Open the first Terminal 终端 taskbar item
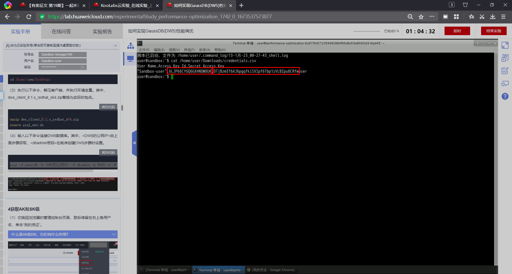 (x=165, y=270)
